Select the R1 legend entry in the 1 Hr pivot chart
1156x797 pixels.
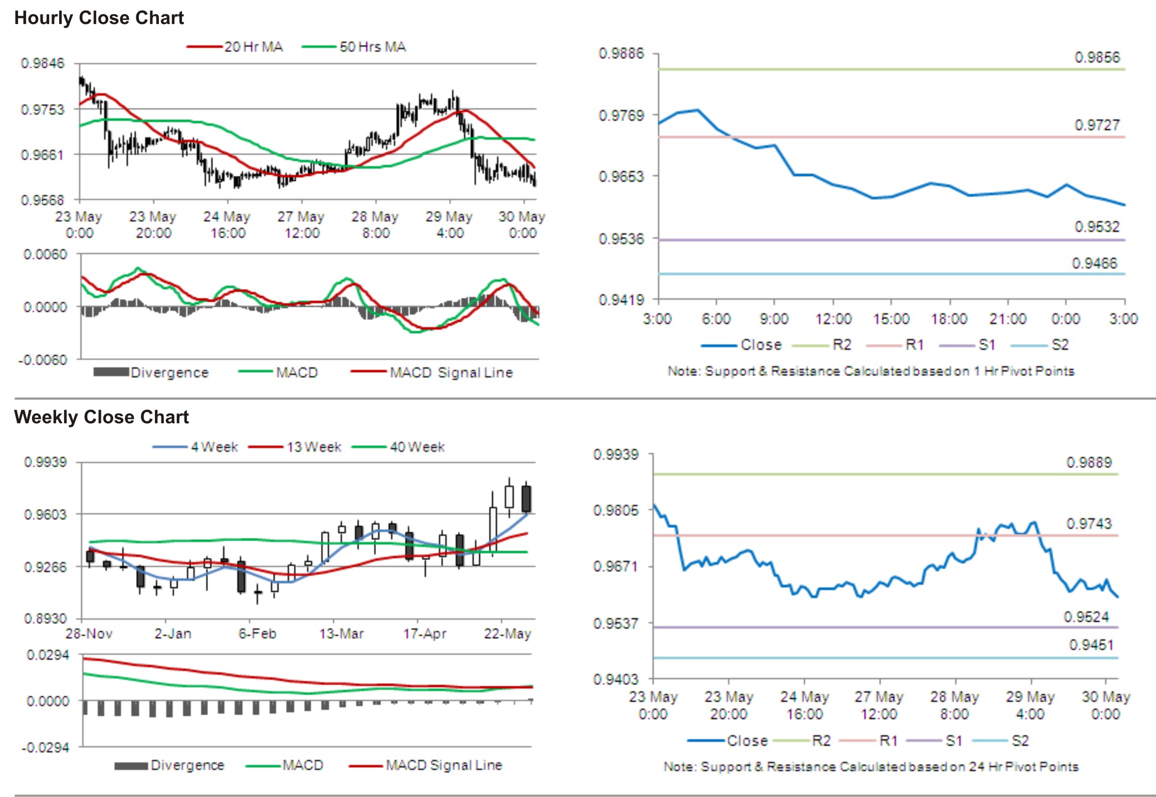914,345
